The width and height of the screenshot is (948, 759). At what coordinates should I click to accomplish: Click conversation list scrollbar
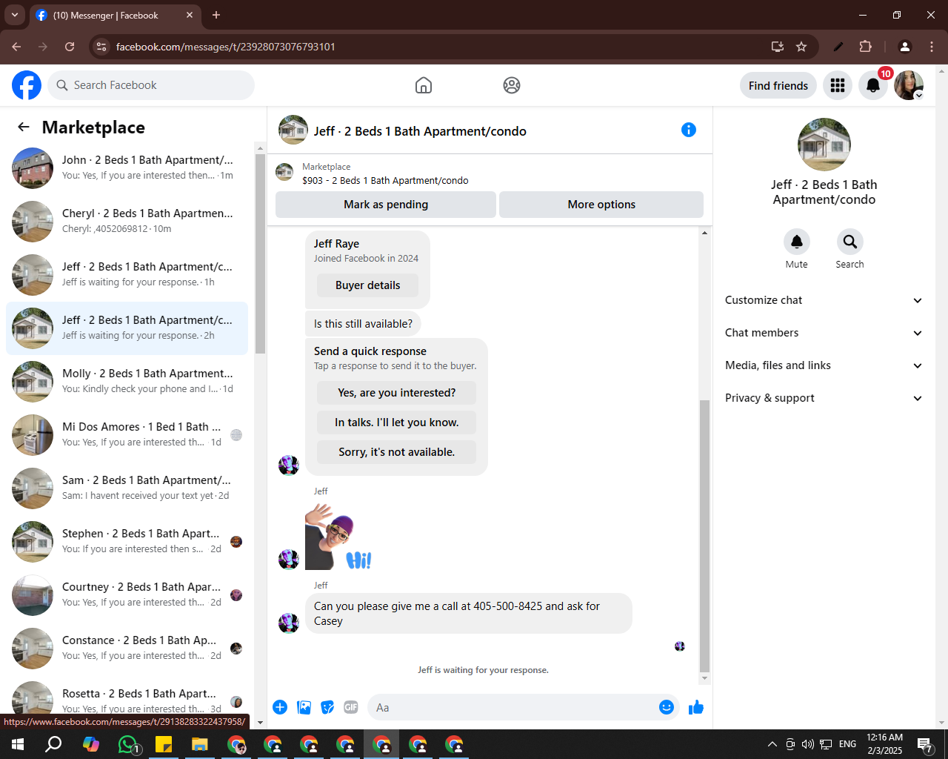point(260,253)
